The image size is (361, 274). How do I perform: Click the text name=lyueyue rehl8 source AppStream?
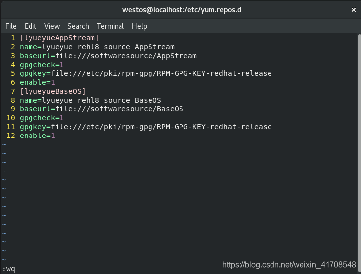point(97,47)
